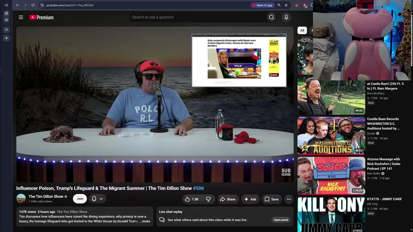Open 'Coulda Been Records WASHINGTON D.C.' video title
Viewport: 413px width, 232px height.
383,124
